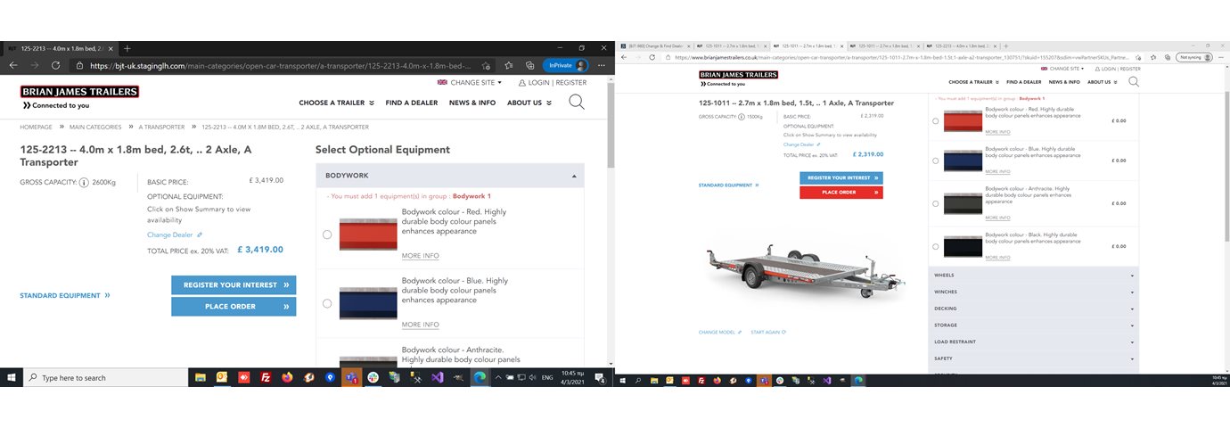Open Collections icon in the InPrivate window toolbar
This screenshot has height=428, width=1230.
[x=529, y=65]
